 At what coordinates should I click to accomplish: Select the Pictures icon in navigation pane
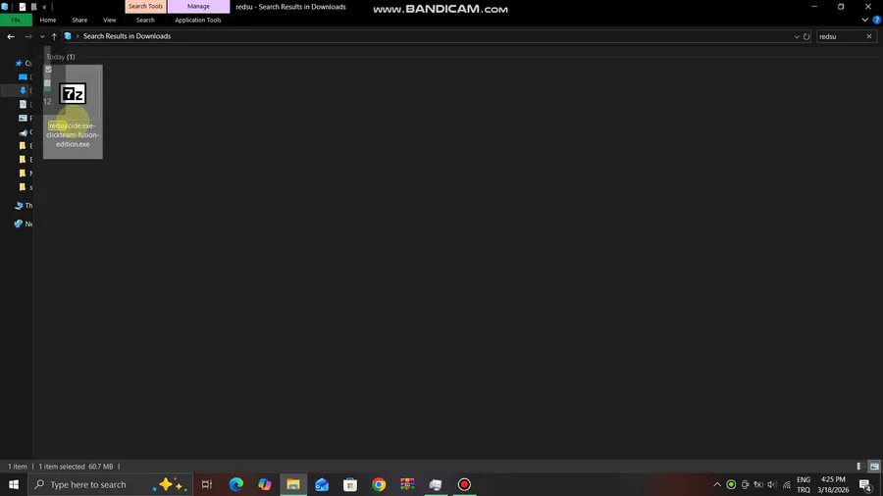point(24,118)
